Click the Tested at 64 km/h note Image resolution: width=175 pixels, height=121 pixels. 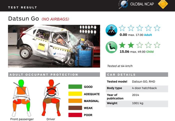(120, 66)
